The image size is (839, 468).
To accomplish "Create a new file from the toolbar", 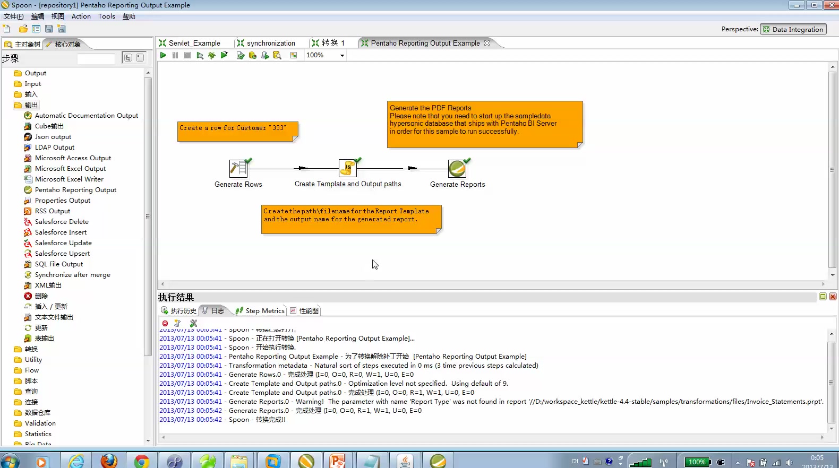I will [7, 29].
